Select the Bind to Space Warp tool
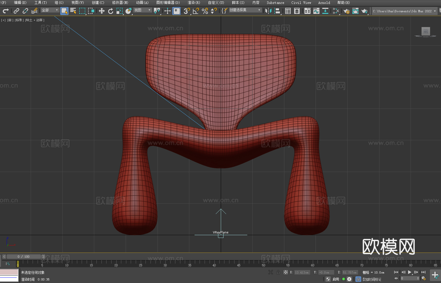 point(34,11)
